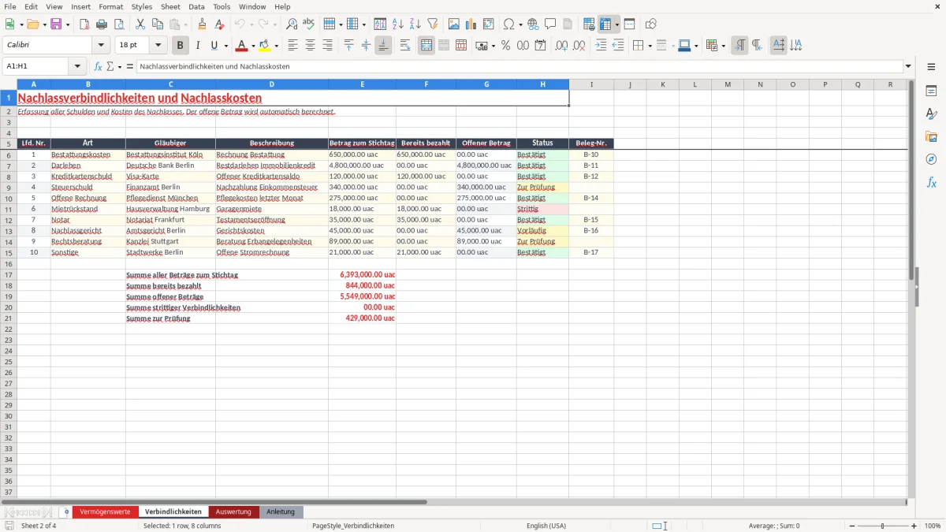Screen dimensions: 946x532
Task: Center text horizontally
Action: click(x=311, y=46)
